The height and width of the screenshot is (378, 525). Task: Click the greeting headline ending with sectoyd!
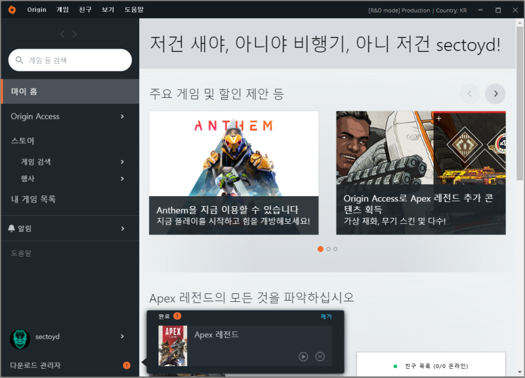pos(325,44)
